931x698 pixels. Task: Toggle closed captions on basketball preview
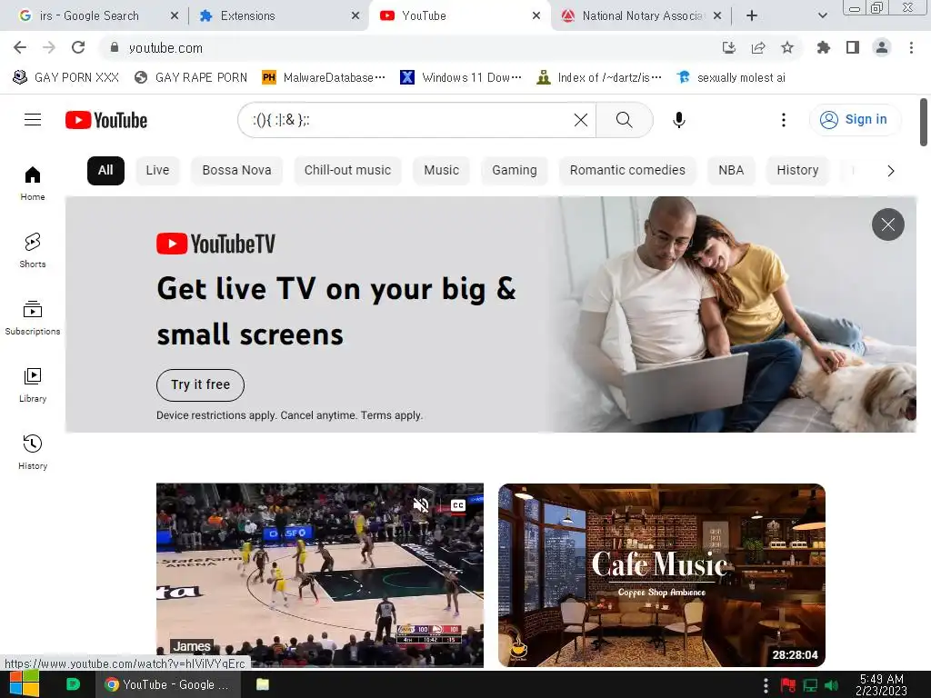coord(458,505)
